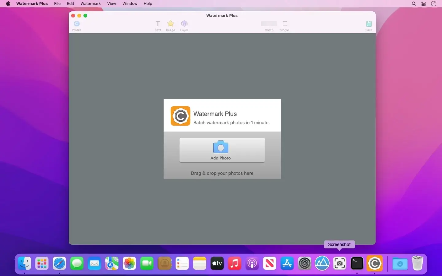Open System Preferences from the Dock

point(304,263)
